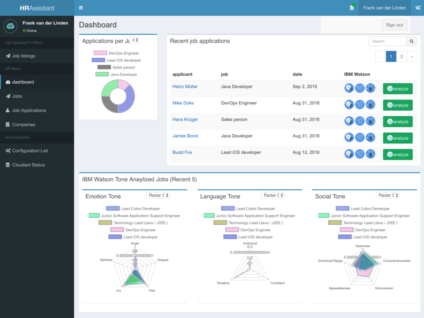Select dashboard in the HR Menu
The image size is (424, 318).
tap(37, 82)
